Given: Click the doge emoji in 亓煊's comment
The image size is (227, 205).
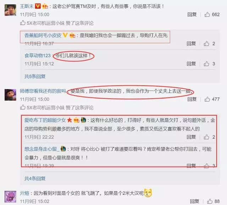Looking at the screenshot, I should [148, 193].
